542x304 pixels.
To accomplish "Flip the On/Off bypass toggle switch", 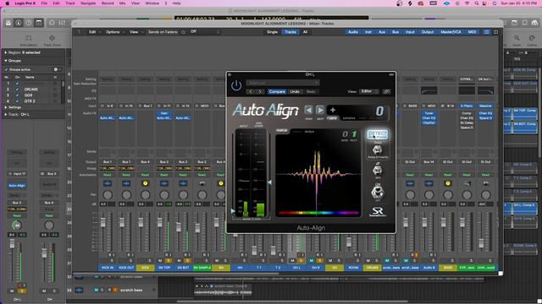I will coord(377,192).
